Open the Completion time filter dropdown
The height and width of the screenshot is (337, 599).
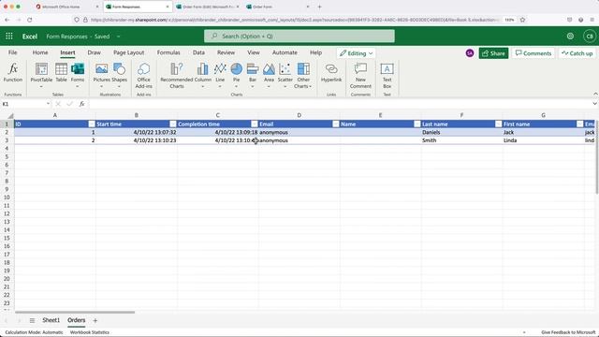tap(254, 124)
